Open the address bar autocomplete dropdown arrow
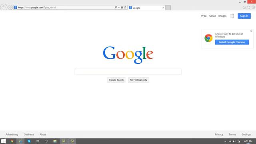Screen dimensions: 256x144 coord(119,8)
